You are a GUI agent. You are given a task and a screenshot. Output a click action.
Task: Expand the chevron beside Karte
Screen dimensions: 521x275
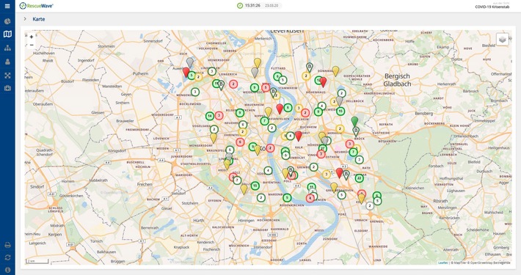(25, 19)
